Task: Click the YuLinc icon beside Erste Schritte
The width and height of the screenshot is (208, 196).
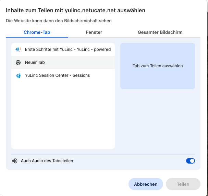Action: (19, 50)
